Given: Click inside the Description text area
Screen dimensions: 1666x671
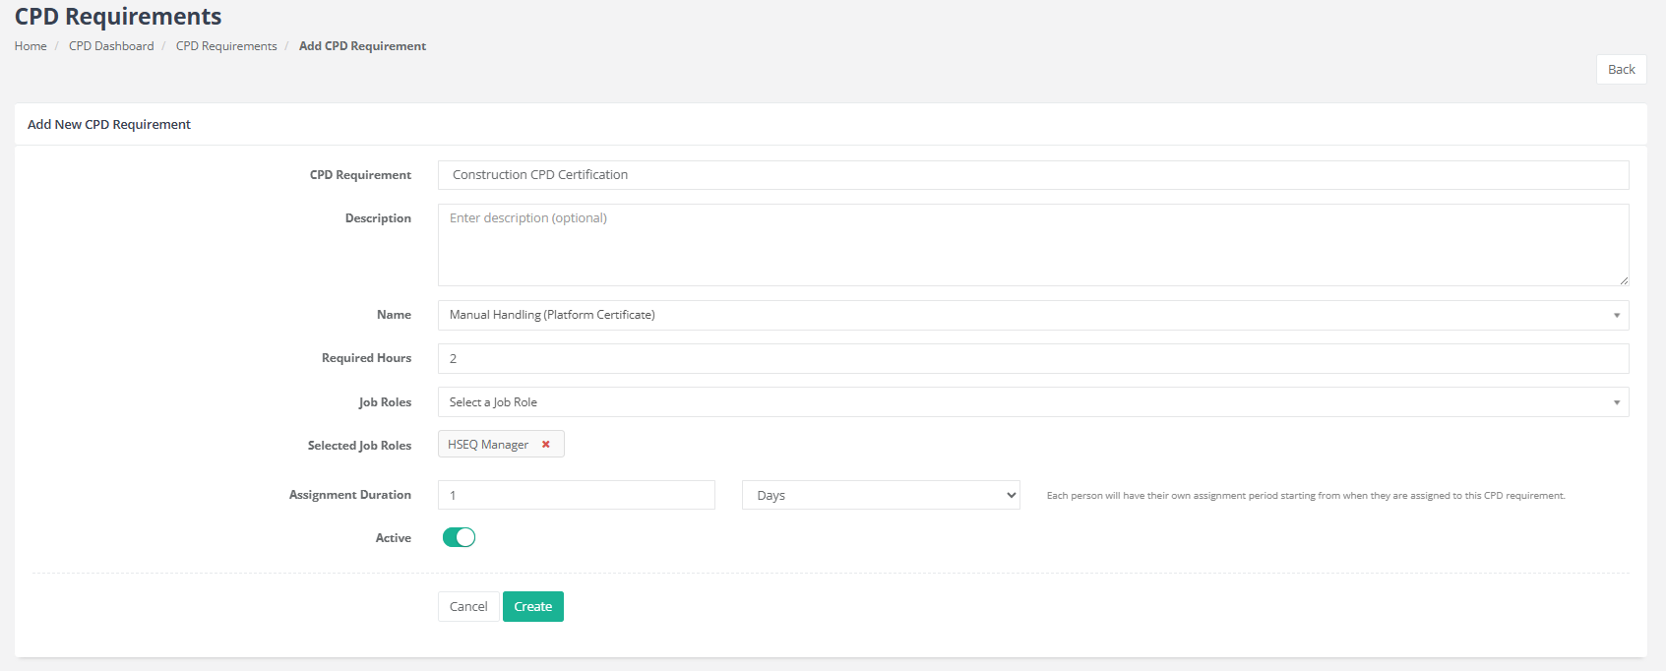Looking at the screenshot, I should pos(1032,246).
